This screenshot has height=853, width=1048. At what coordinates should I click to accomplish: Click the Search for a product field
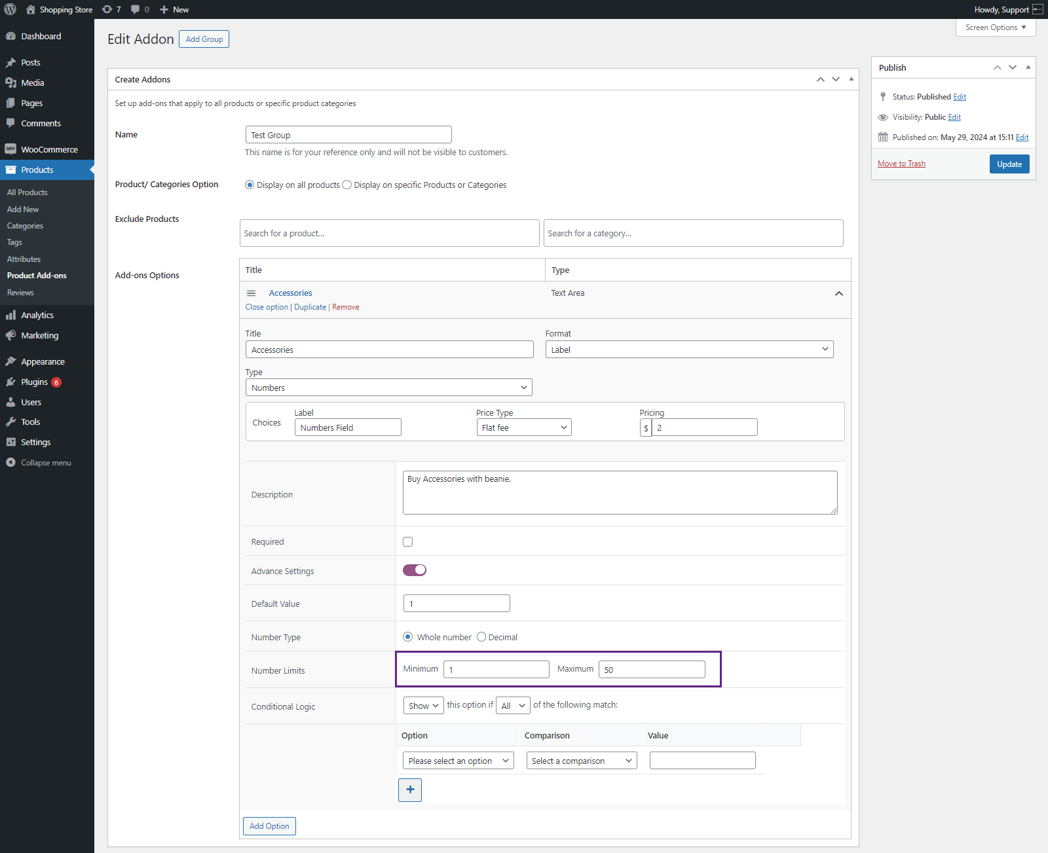390,233
